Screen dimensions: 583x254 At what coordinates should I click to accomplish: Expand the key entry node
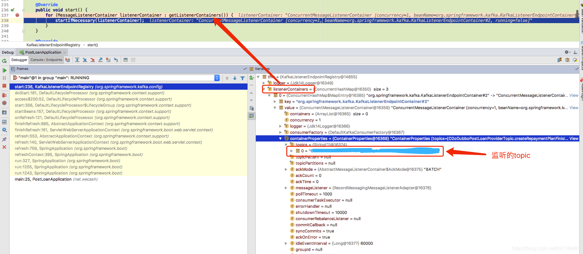(x=275, y=102)
